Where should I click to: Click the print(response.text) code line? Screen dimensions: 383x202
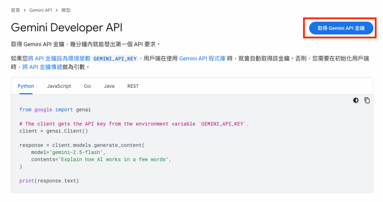pos(49,181)
